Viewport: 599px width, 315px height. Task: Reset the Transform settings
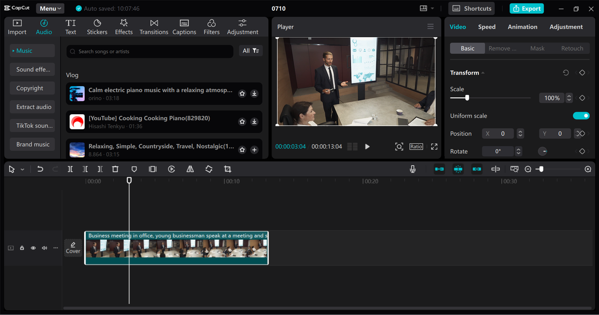pyautogui.click(x=566, y=73)
